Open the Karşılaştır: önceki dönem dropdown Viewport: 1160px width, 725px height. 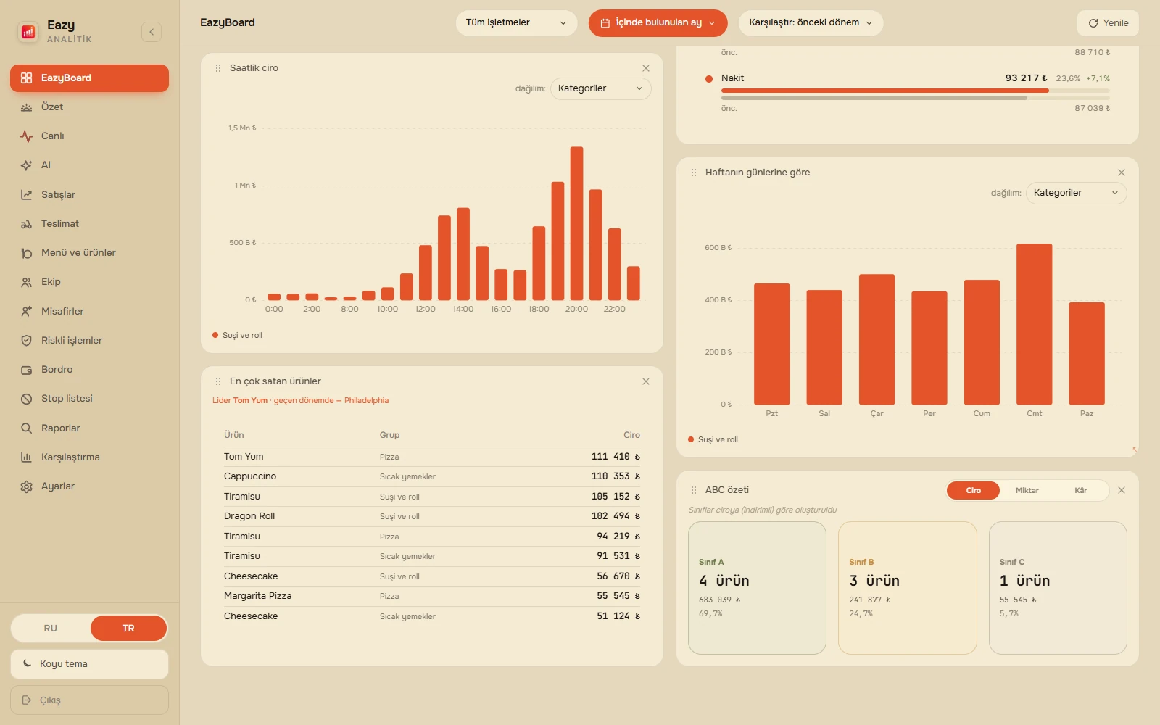(x=811, y=23)
